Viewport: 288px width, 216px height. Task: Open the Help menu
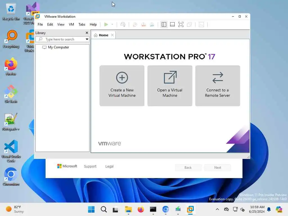click(x=93, y=24)
